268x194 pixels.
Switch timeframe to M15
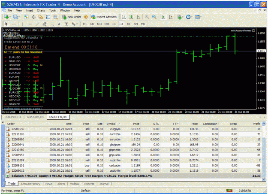tap(99, 24)
